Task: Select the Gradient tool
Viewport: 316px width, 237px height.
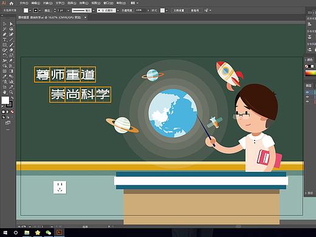Action: 11,71
